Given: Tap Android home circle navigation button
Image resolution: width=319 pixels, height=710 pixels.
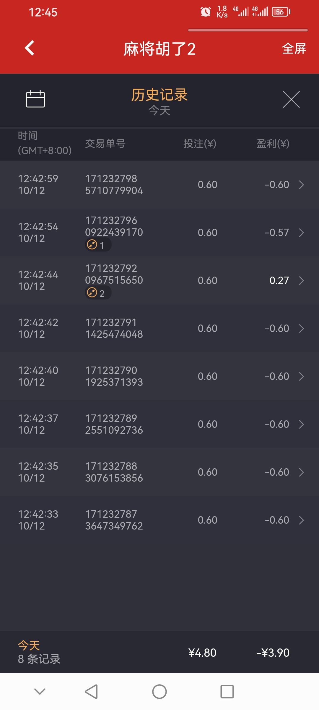Looking at the screenshot, I should (x=159, y=692).
